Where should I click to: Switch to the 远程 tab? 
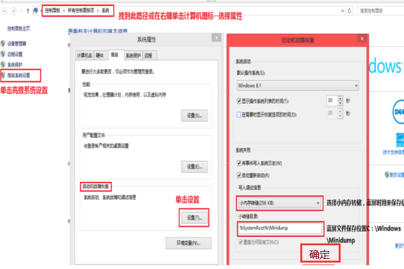[x=149, y=55]
